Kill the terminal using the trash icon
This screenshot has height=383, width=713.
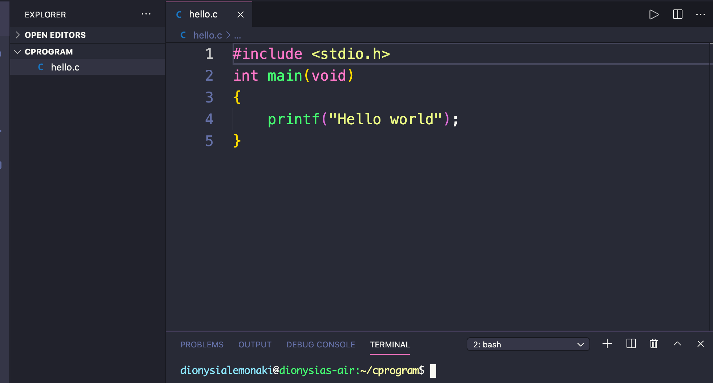(654, 344)
